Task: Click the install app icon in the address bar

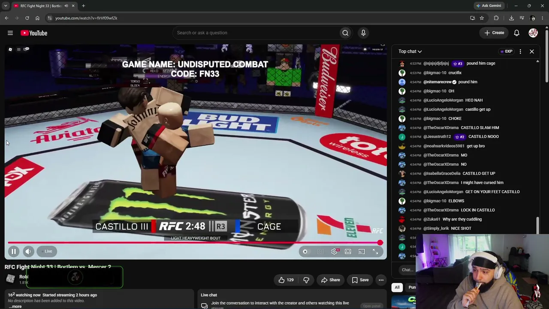Action: click(472, 18)
